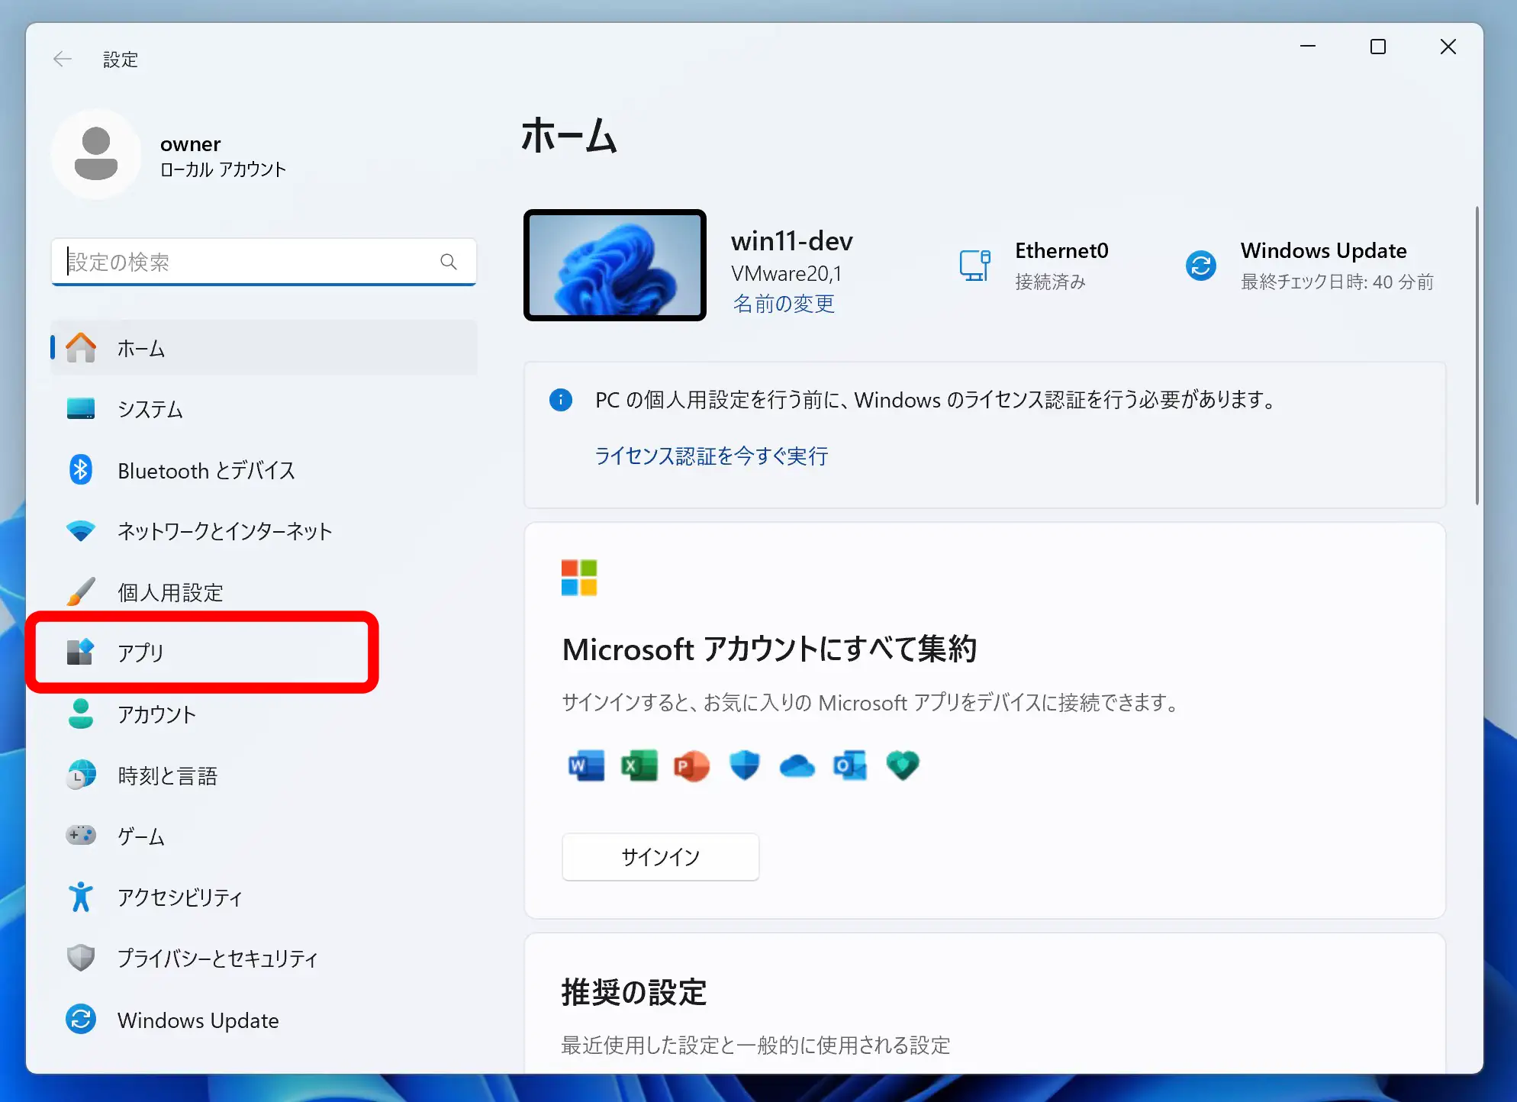Image resolution: width=1517 pixels, height=1102 pixels.
Task: Open the システム settings category
Action: (264, 409)
